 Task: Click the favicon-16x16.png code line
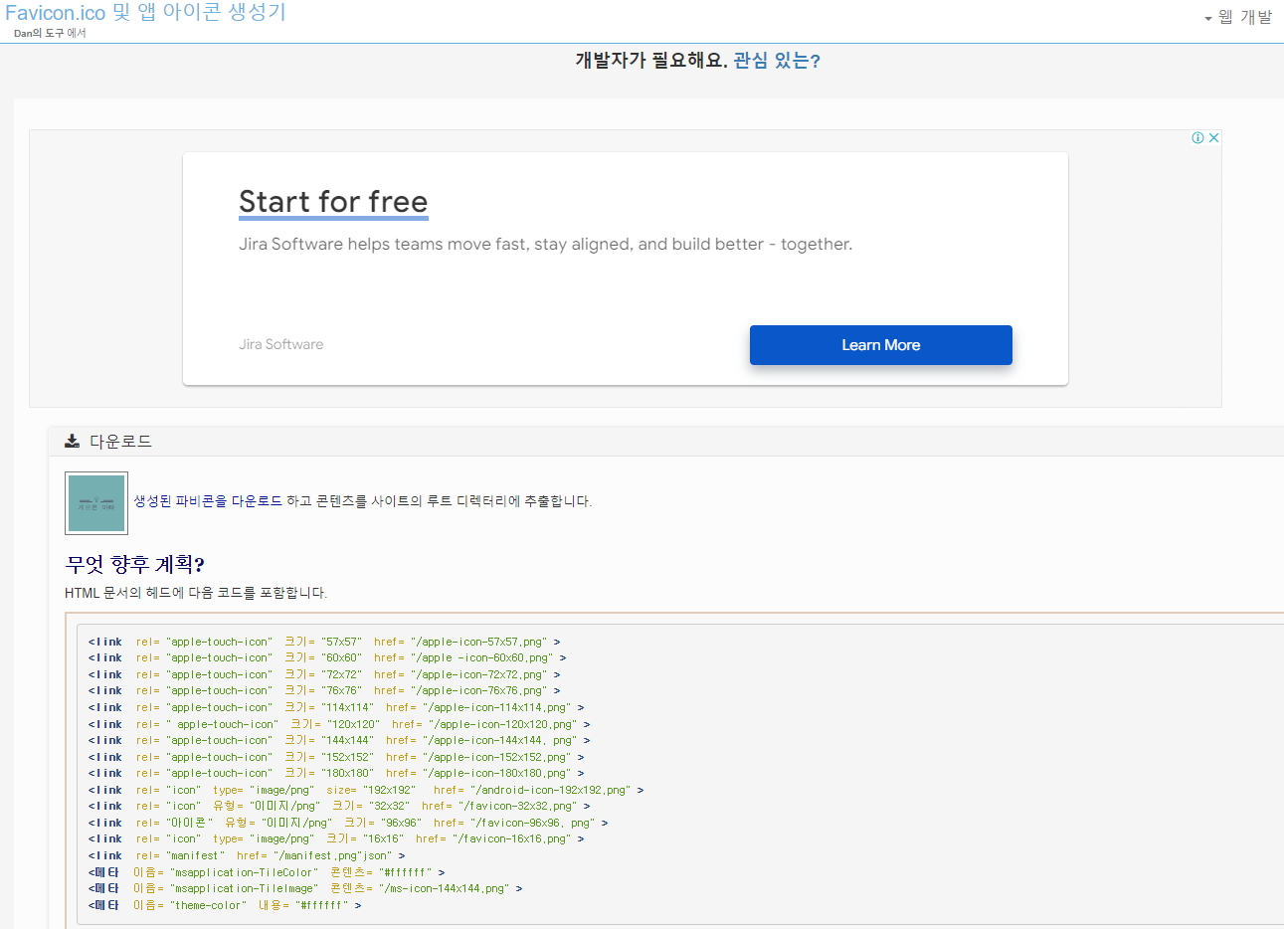coord(336,838)
